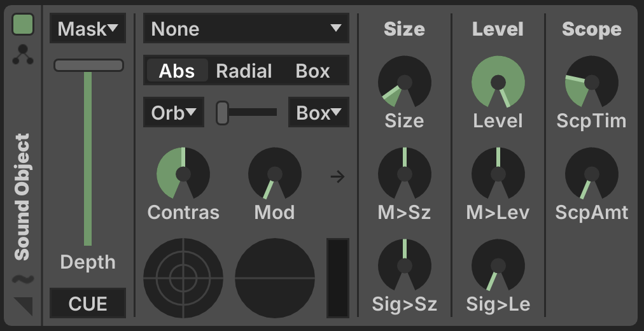The width and height of the screenshot is (644, 331).
Task: Click the Sound Object vertical title
Action: tap(23, 197)
